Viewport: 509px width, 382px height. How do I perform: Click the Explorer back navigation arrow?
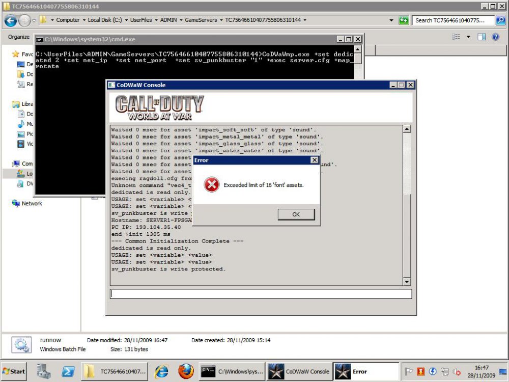point(11,20)
